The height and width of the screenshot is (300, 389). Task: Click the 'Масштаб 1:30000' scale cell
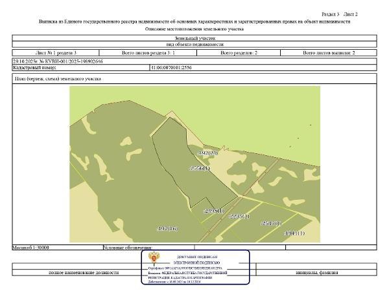[58, 248]
